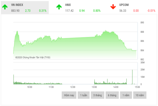View the 1 năm chart range
The width and height of the screenshot is (158, 106).
tap(126, 95)
